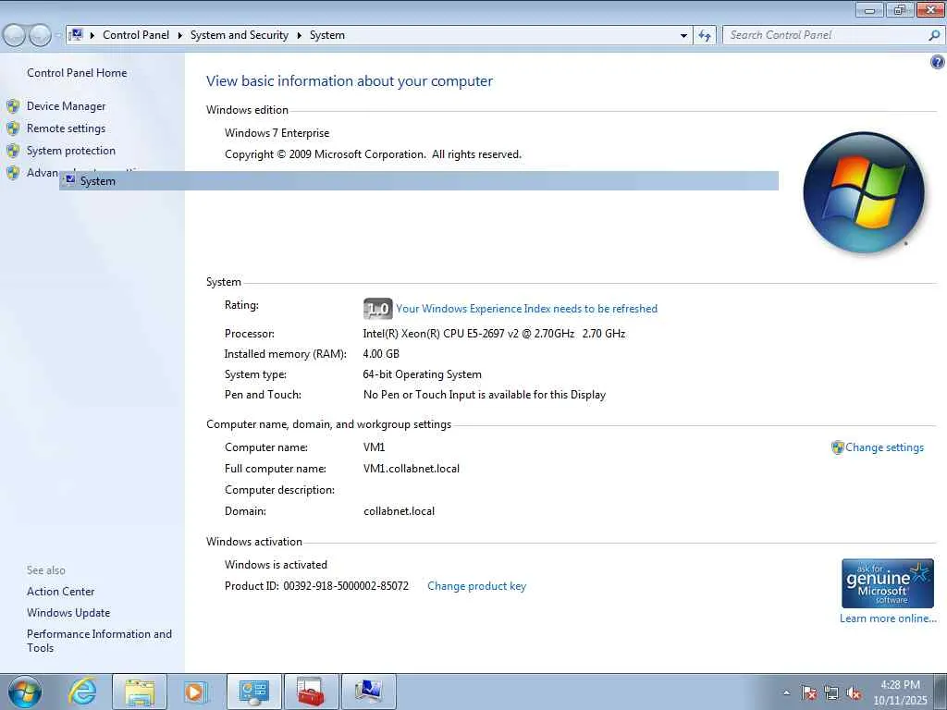Expand arrow after Control Panel breadcrumb

180,35
